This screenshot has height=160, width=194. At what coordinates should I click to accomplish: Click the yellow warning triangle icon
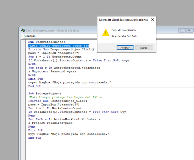[x=106, y=33]
